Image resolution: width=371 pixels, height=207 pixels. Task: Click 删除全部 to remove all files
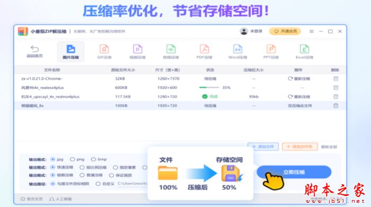coord(329,147)
